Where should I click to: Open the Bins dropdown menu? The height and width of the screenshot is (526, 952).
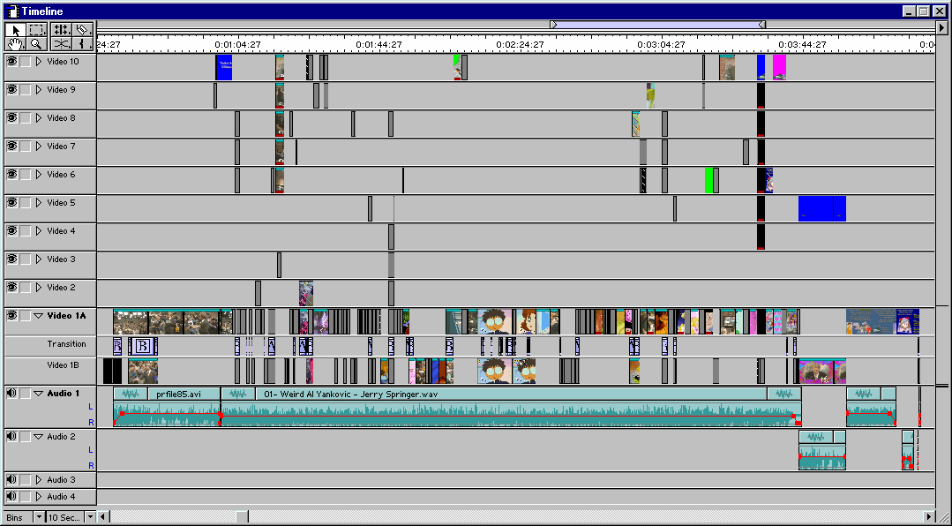pos(39,517)
